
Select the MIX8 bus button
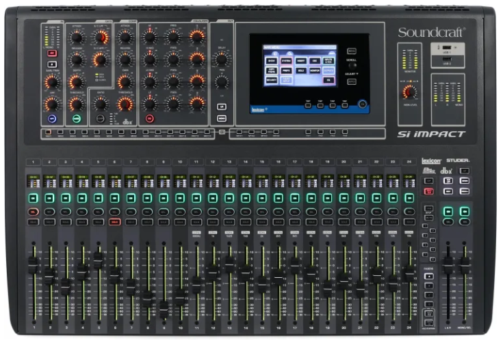point(133,132)
